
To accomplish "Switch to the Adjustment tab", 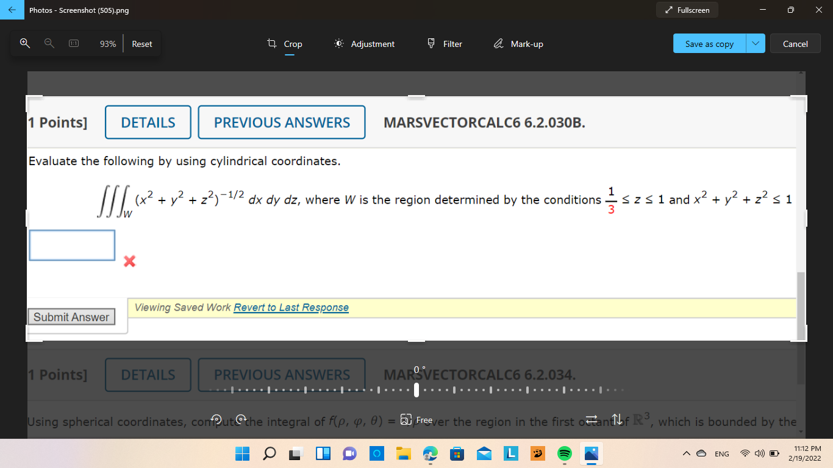I will pos(363,43).
